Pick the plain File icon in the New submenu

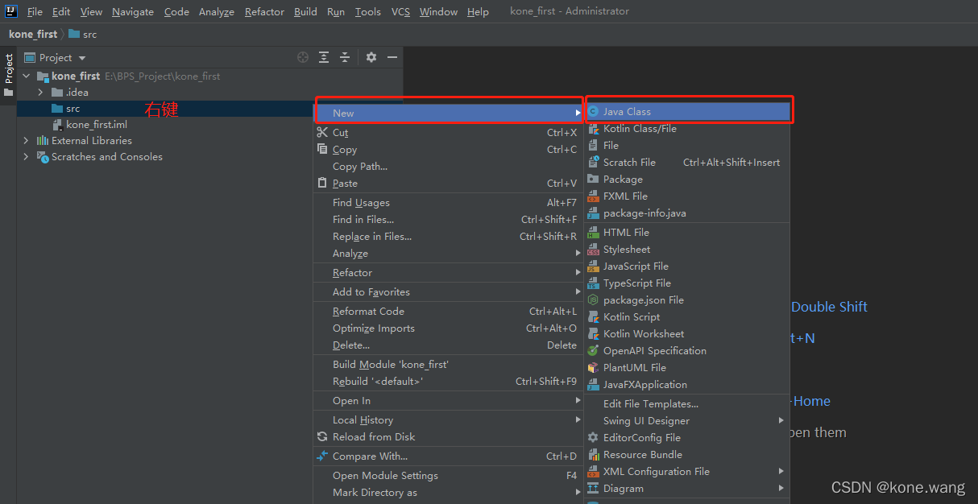[594, 146]
